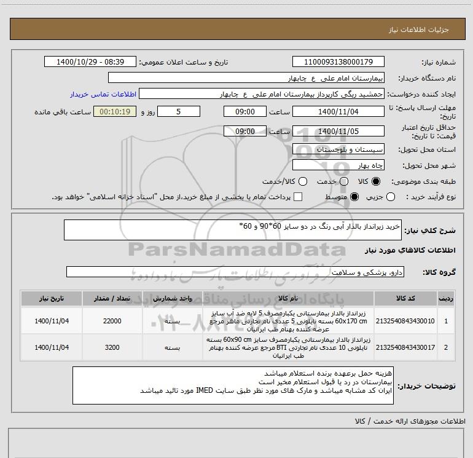Click item name with size 60x90 cm

(288, 347)
